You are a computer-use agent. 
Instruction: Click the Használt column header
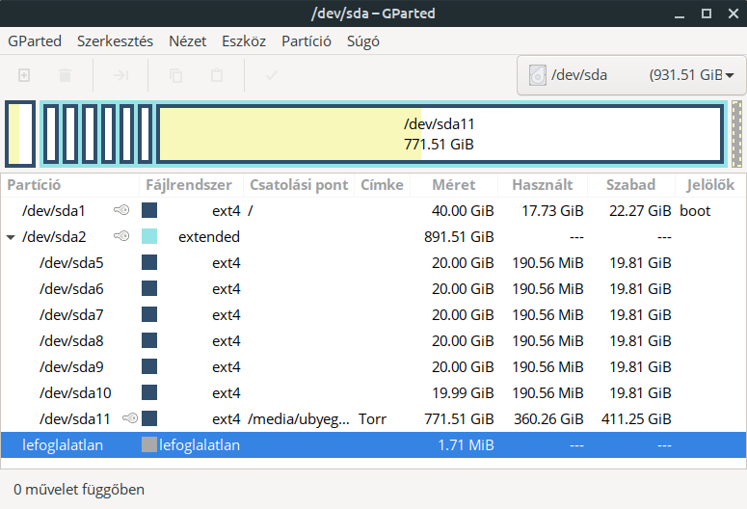tap(543, 185)
